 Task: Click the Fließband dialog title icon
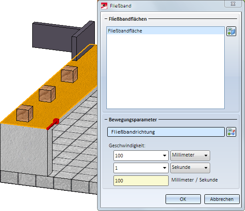(x=104, y=6)
